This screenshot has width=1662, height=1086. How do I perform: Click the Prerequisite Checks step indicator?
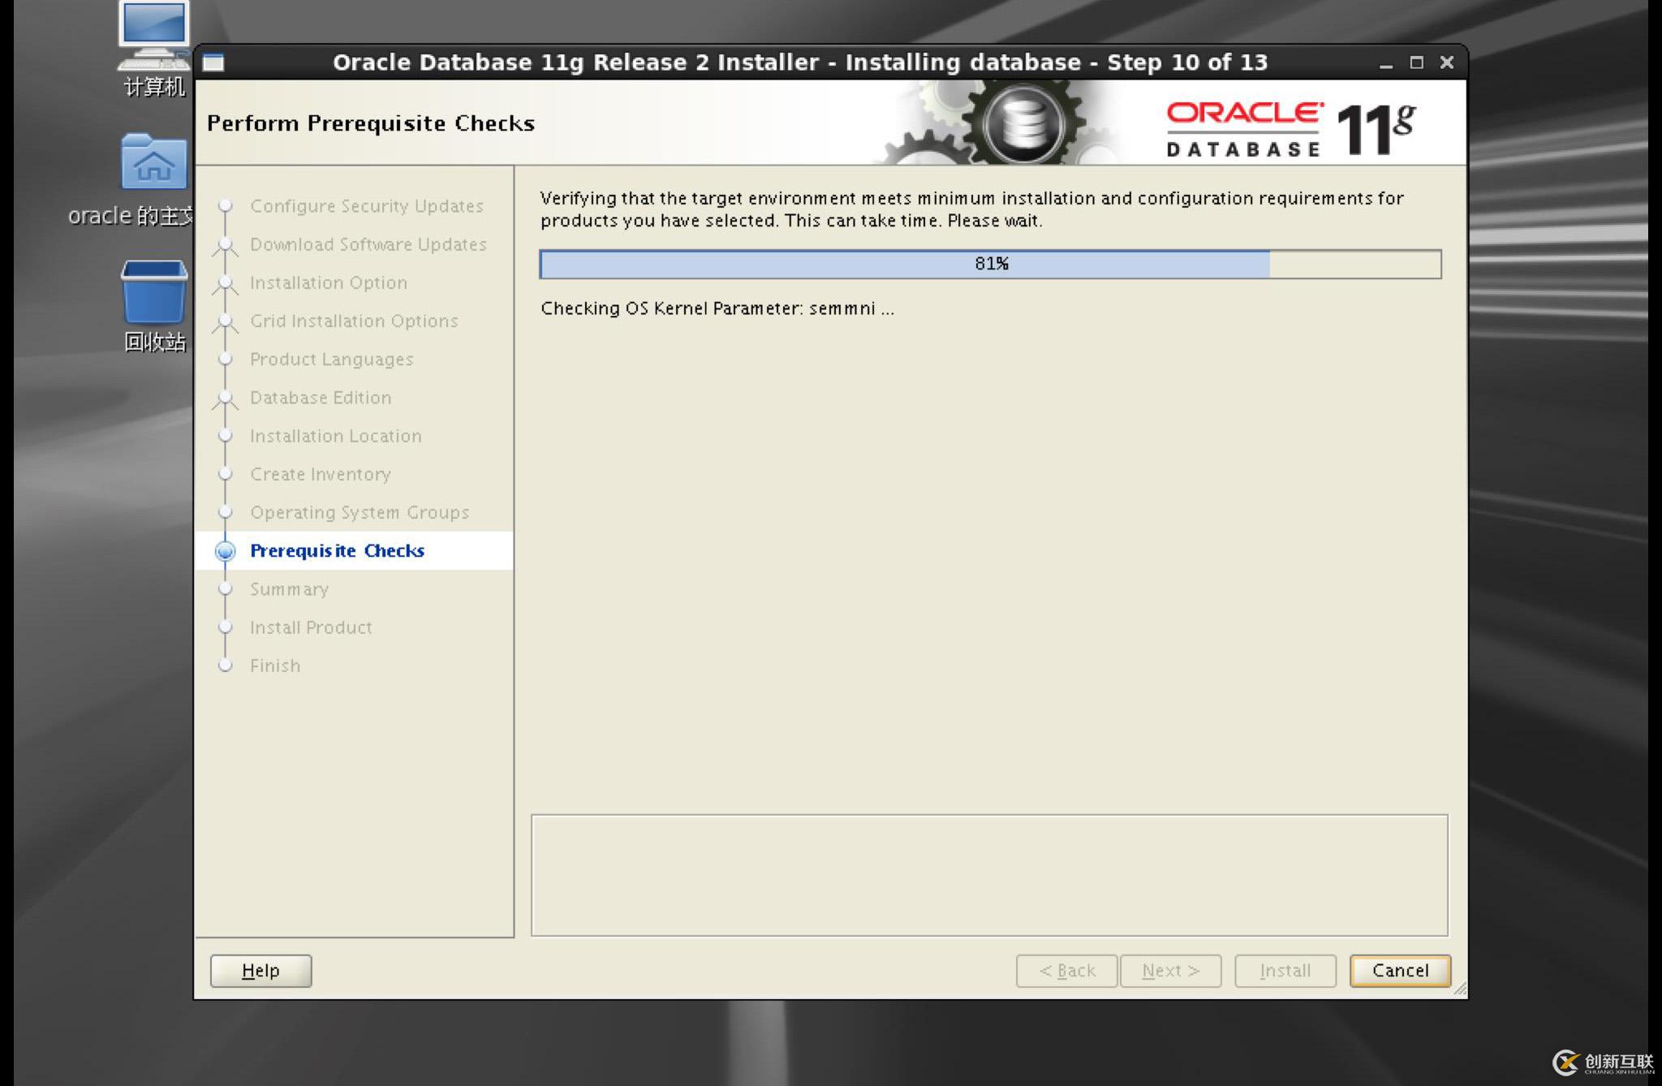point(337,550)
